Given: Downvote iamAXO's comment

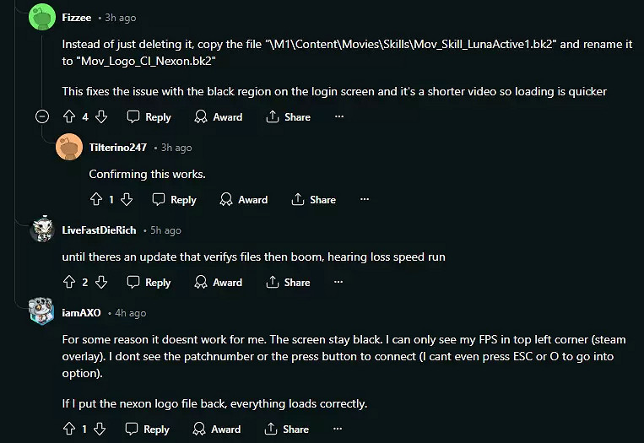Looking at the screenshot, I should tap(100, 429).
